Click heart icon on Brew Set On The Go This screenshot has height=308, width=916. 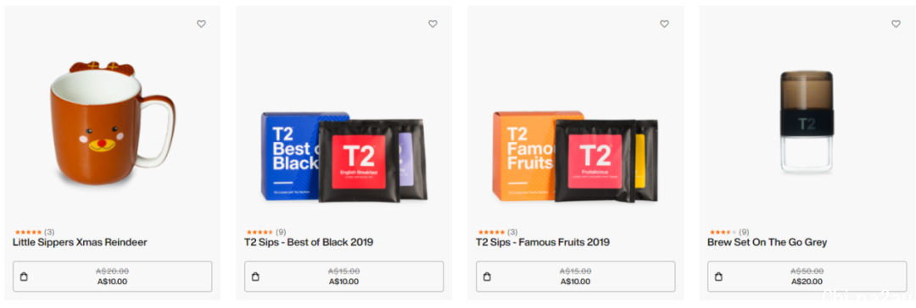(x=896, y=24)
